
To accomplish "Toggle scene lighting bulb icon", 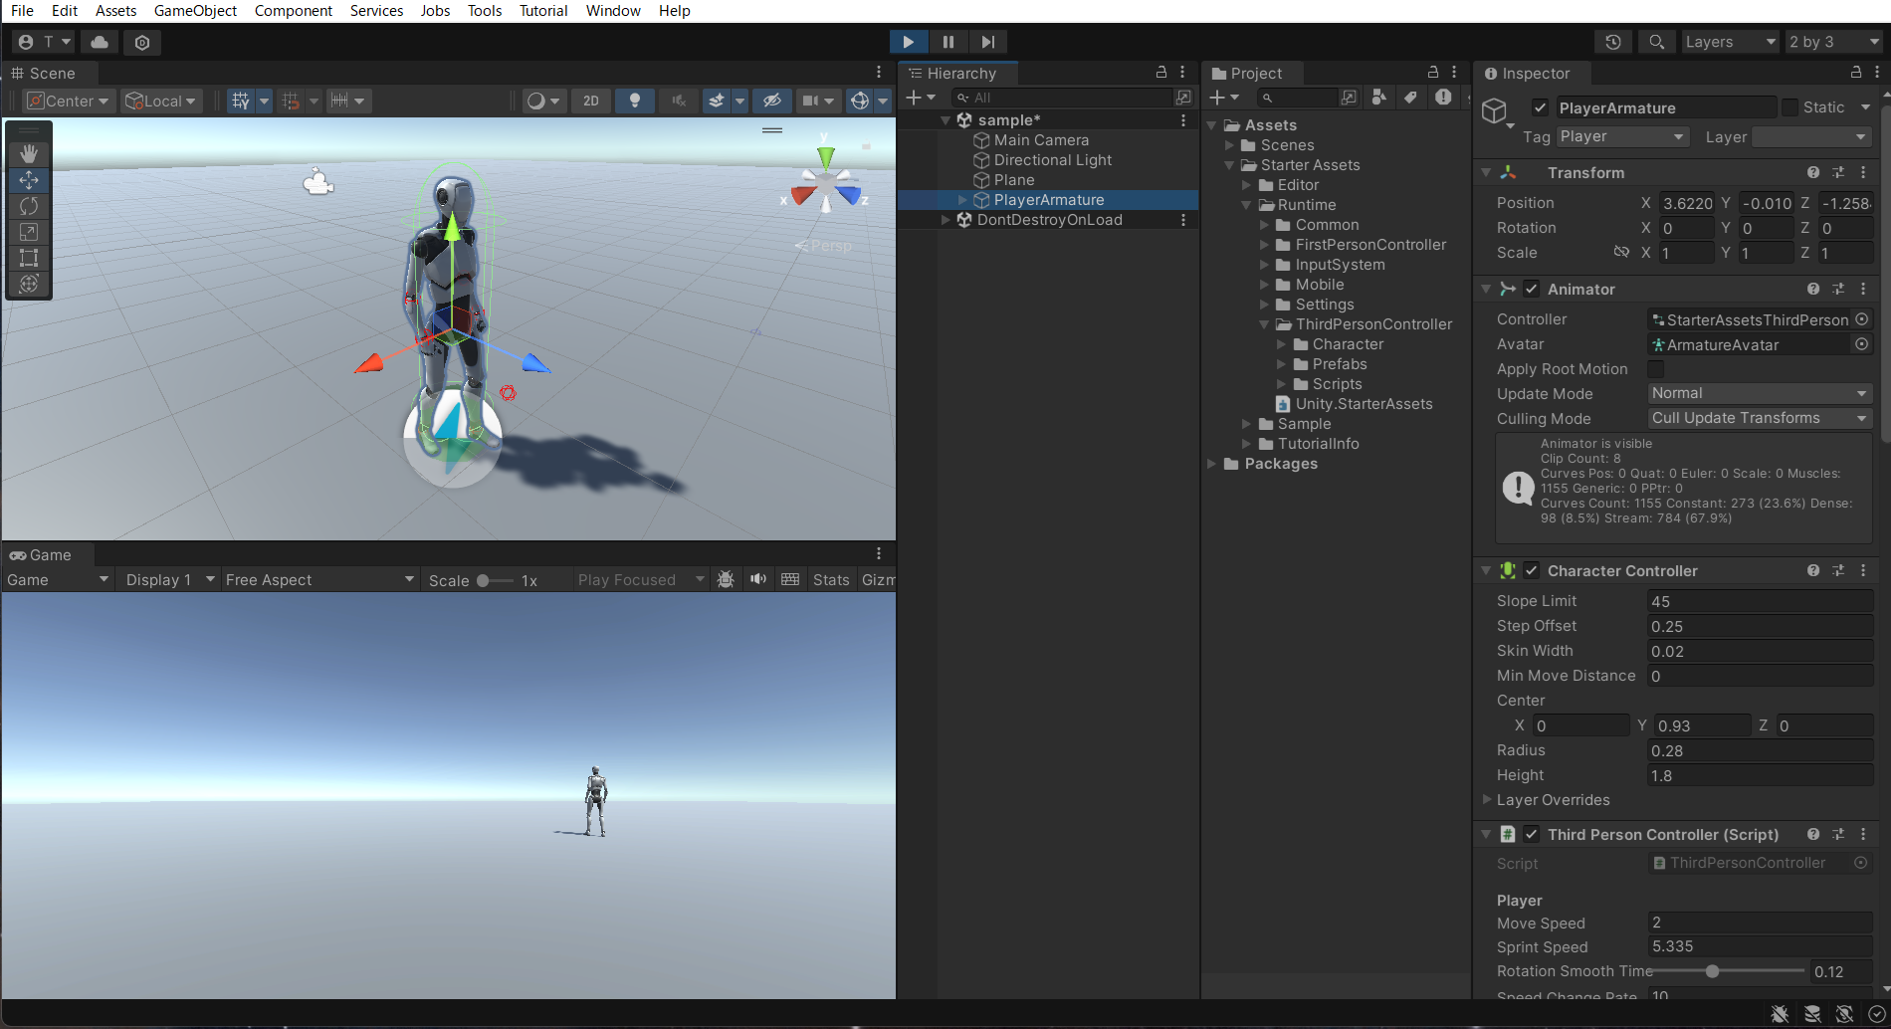I will (634, 101).
